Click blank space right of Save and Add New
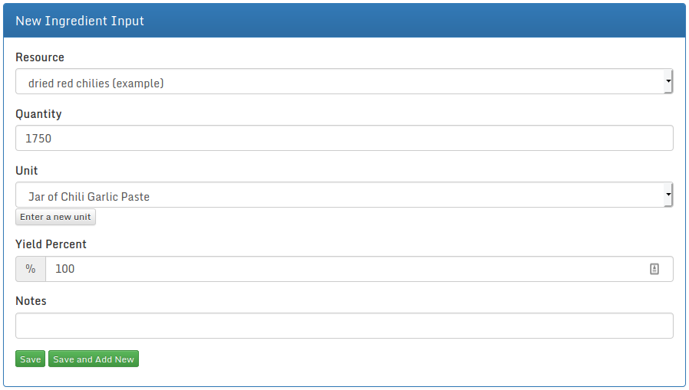689x390 pixels. click(x=384, y=359)
